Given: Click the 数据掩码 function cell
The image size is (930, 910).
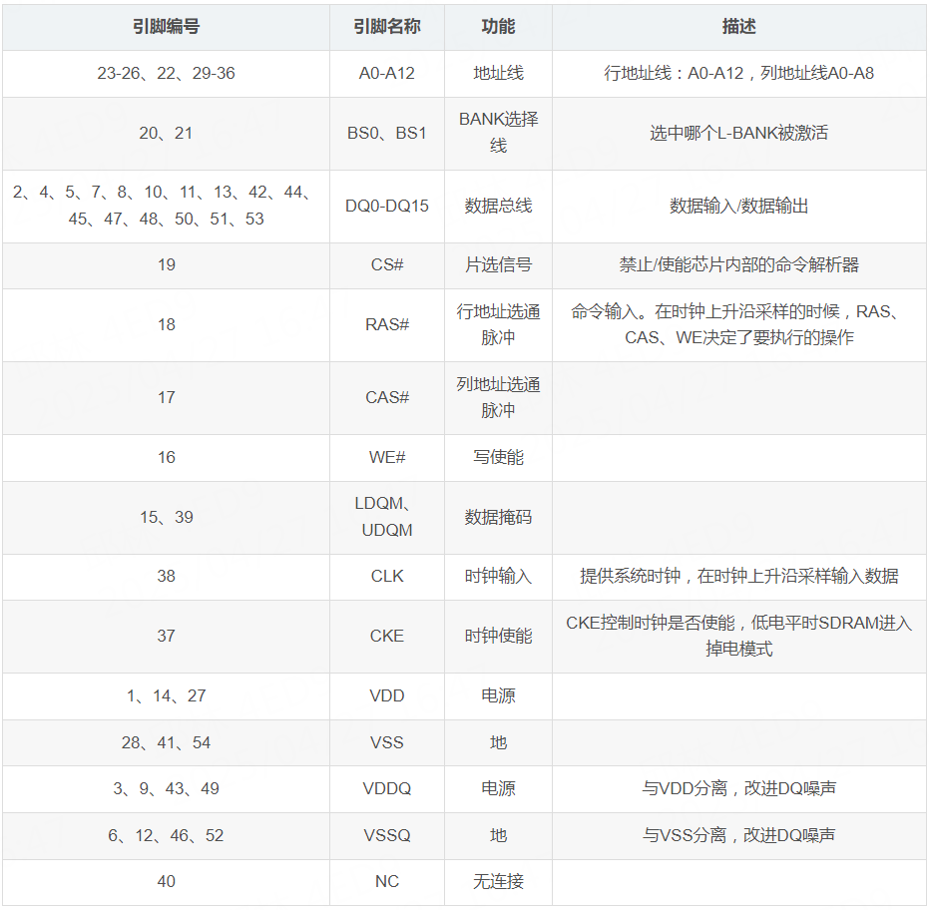Looking at the screenshot, I should pos(498,517).
